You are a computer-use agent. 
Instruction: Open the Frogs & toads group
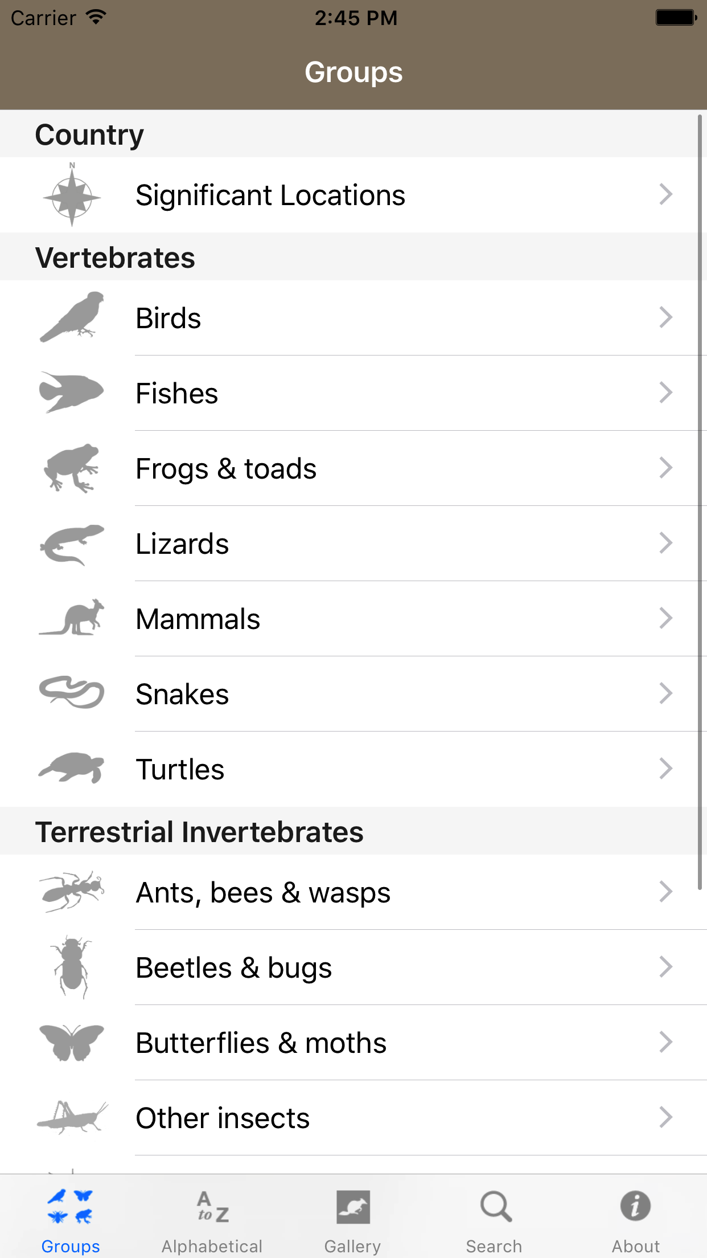tap(226, 469)
